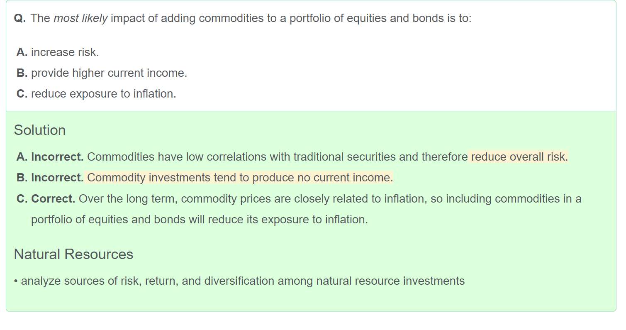Click "C. Correct." label in the solution
This screenshot has height=330, width=626.
click(46, 198)
